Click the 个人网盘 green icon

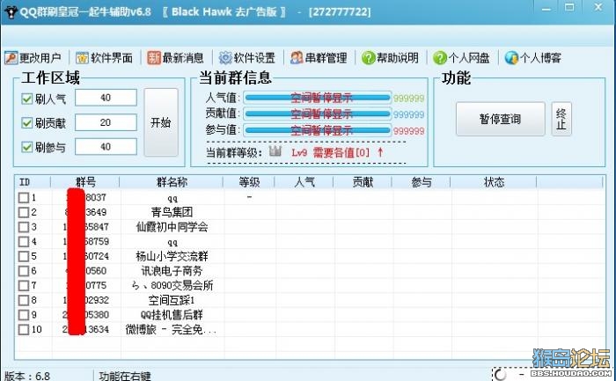(x=440, y=58)
